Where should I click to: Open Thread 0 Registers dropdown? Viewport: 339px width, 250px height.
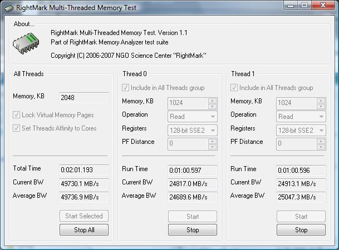click(x=192, y=131)
